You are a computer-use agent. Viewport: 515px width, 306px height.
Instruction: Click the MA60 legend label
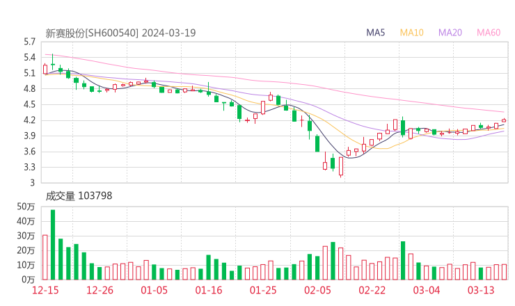(489, 33)
